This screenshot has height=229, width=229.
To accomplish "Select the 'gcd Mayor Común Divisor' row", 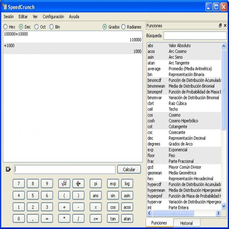I will (184, 167).
